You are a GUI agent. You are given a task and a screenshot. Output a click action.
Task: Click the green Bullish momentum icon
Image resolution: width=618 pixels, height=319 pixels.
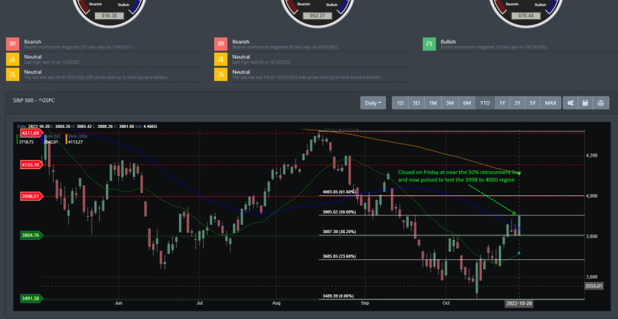click(x=429, y=44)
